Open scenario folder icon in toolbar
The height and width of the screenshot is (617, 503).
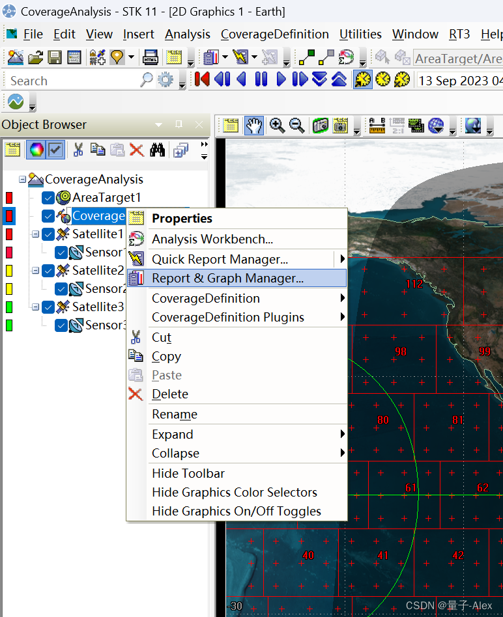coord(35,57)
